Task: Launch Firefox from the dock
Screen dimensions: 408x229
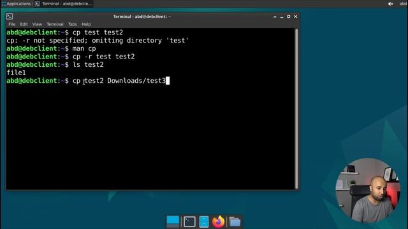Action: (218, 222)
